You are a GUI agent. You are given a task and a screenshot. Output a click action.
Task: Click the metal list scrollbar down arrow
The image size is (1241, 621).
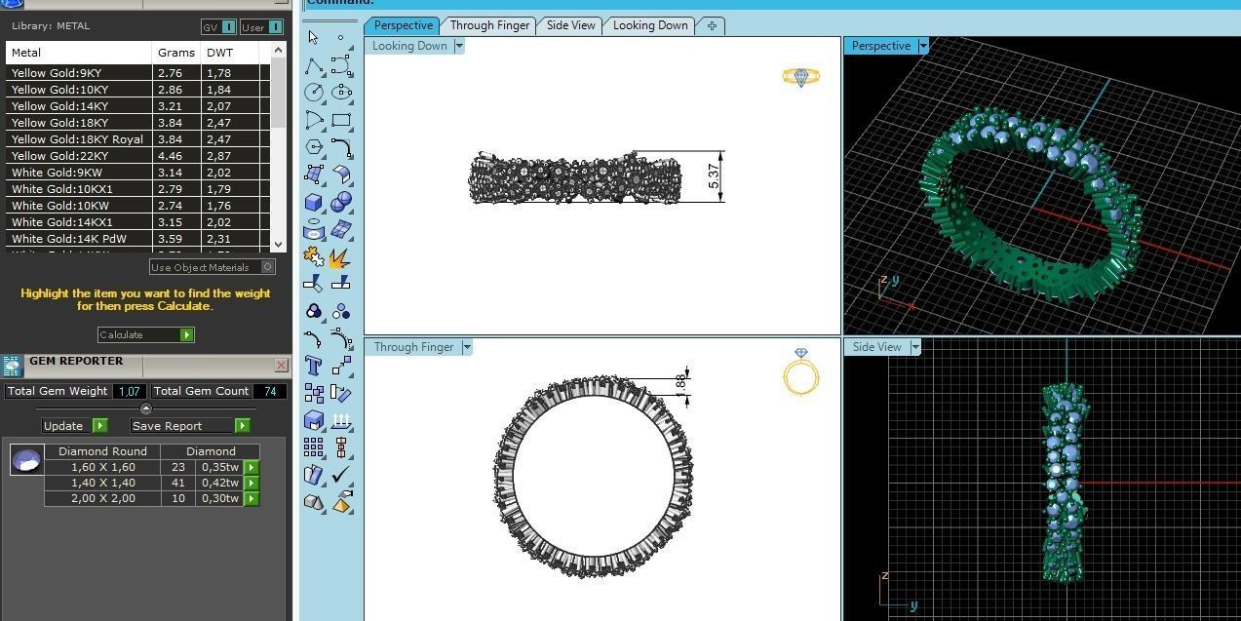pos(279,245)
